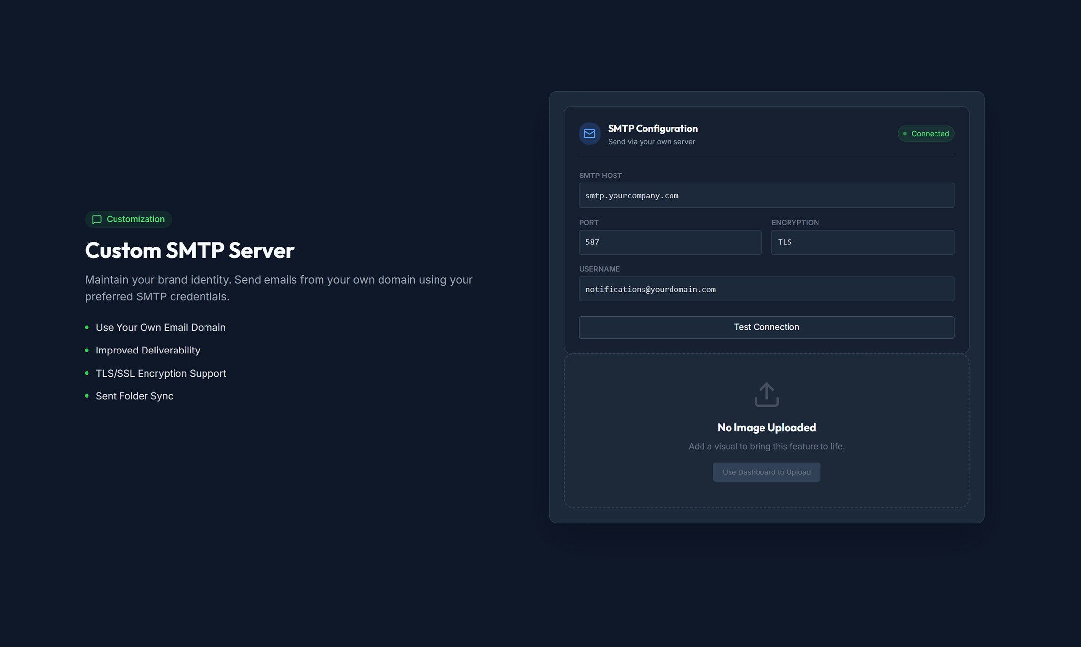Screen dimensions: 1081x647
Task: Click the Port field showing 587
Action: click(x=670, y=242)
